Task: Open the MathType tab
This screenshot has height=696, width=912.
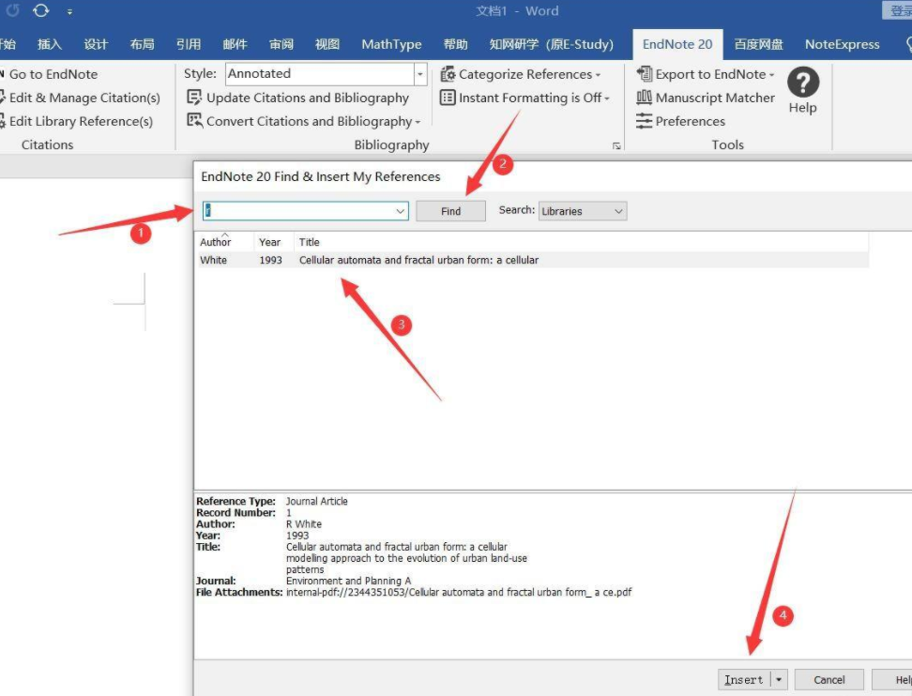Action: pos(391,44)
